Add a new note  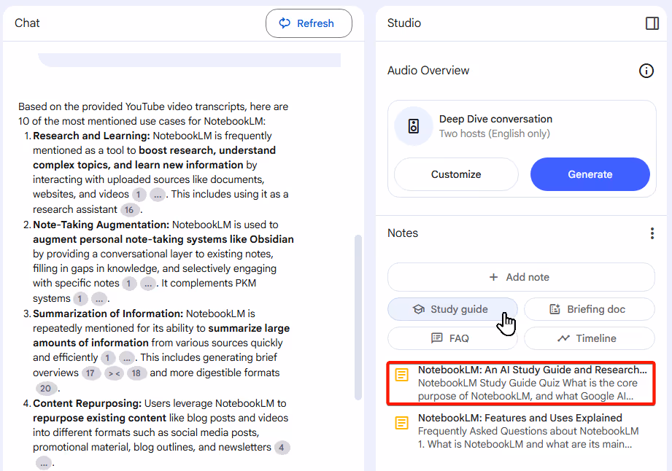[521, 277]
